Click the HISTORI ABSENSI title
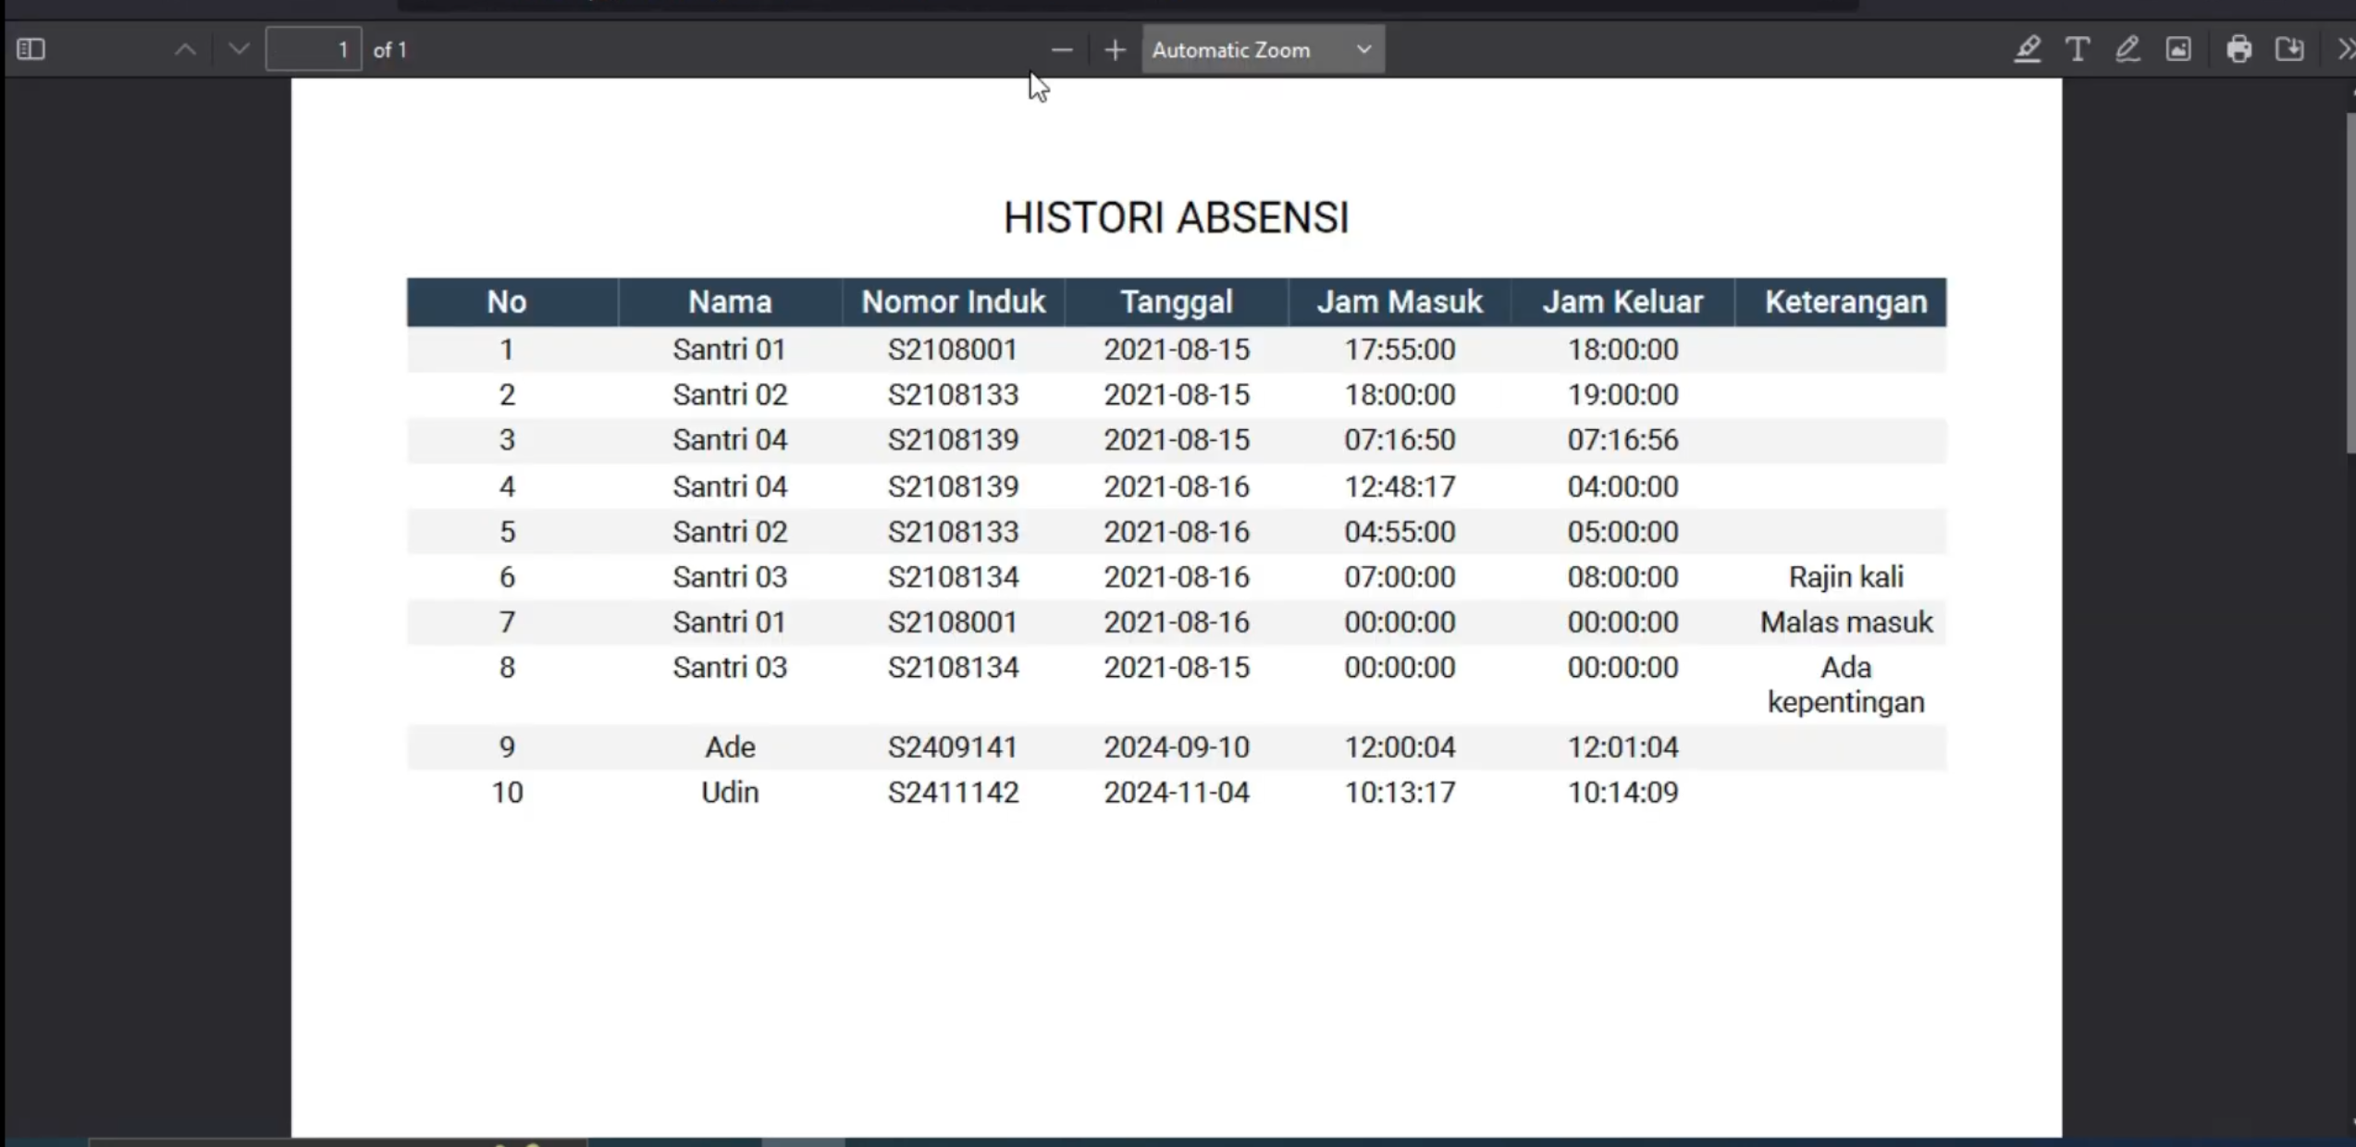The height and width of the screenshot is (1147, 2356). pos(1176,218)
